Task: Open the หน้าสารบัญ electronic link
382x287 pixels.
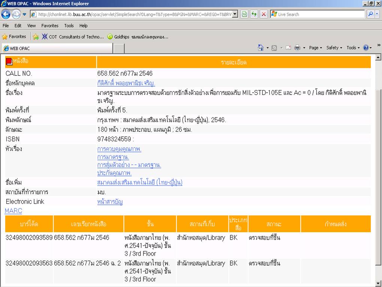Action: tap(110, 201)
